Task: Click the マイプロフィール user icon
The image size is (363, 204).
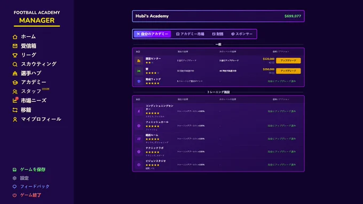Action: point(15,119)
